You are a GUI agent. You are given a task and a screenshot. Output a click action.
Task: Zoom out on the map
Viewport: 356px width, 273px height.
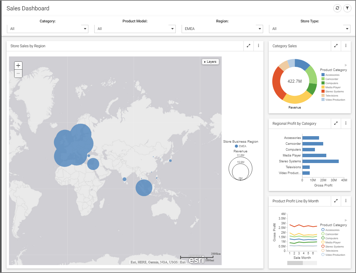tap(18, 73)
